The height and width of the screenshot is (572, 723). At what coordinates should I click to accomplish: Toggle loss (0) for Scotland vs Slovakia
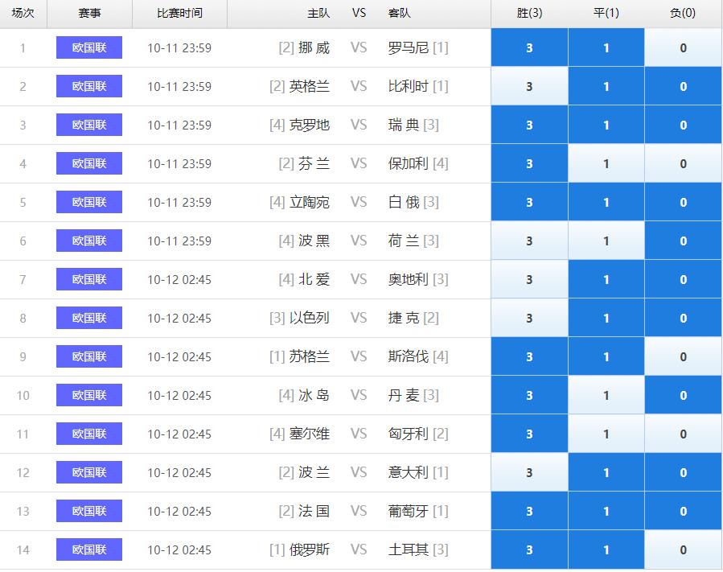click(x=684, y=356)
